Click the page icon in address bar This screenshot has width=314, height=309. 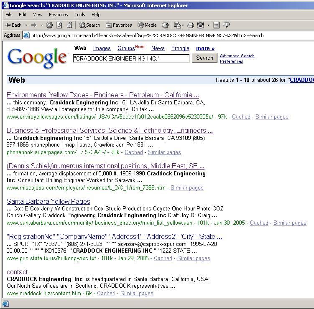pos(27,35)
